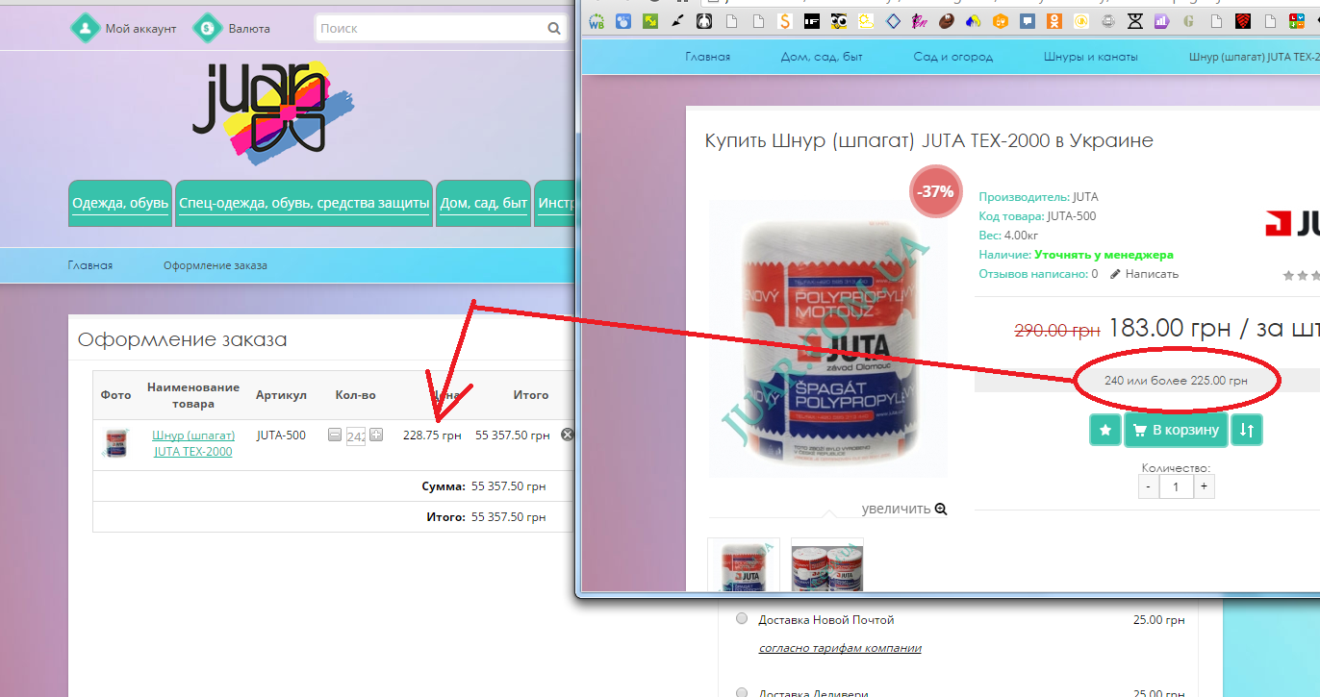Click Дом, сад, быт breadcrumb in product window
The image size is (1320, 697).
pos(822,57)
